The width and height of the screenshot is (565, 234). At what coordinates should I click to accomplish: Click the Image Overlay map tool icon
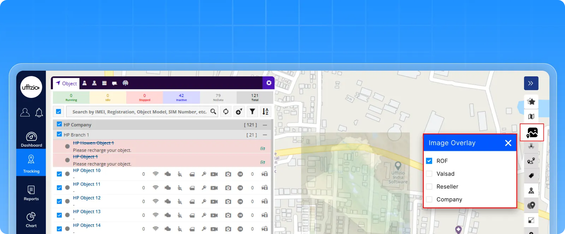tap(532, 133)
